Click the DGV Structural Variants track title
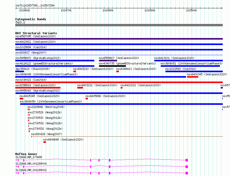This screenshot has height=176, width=230. (x=36, y=33)
